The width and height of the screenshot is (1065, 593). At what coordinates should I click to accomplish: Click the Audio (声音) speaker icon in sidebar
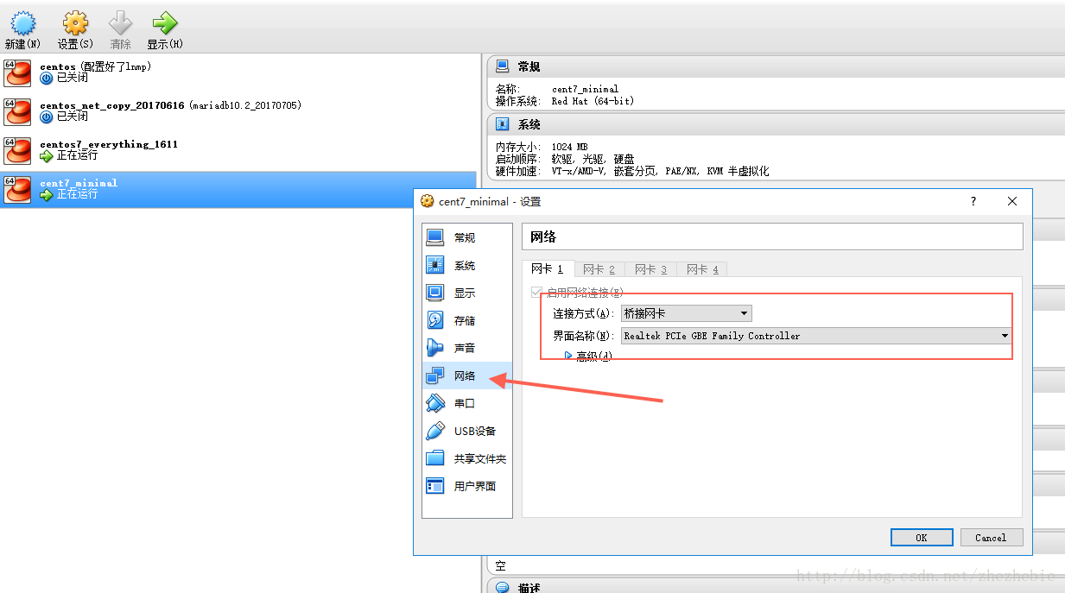[435, 348]
